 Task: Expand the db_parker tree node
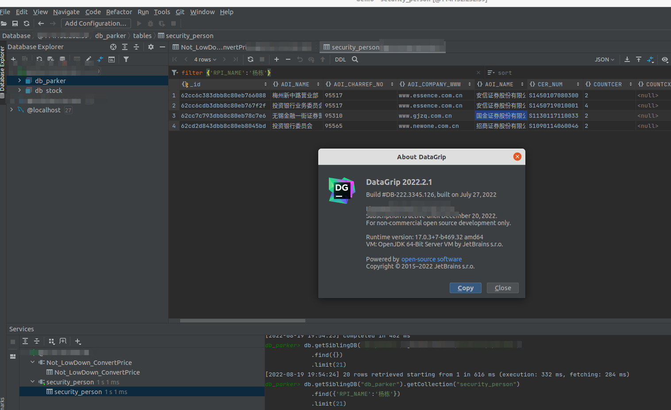pos(19,80)
